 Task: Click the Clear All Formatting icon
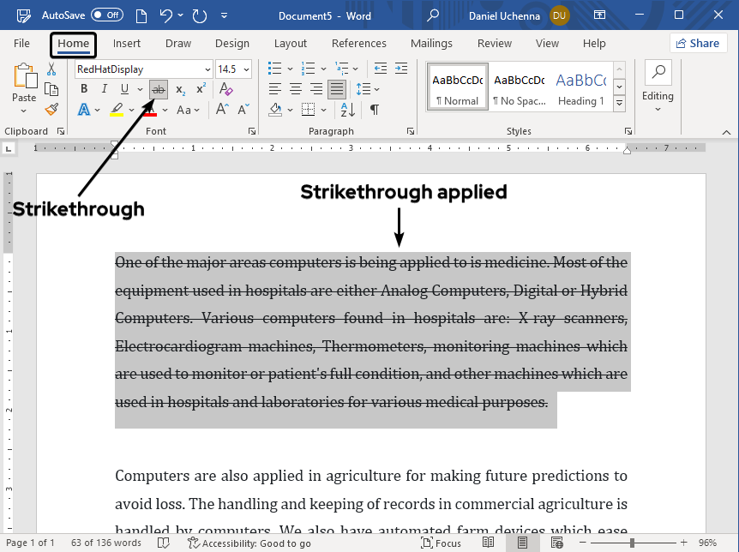tap(225, 89)
